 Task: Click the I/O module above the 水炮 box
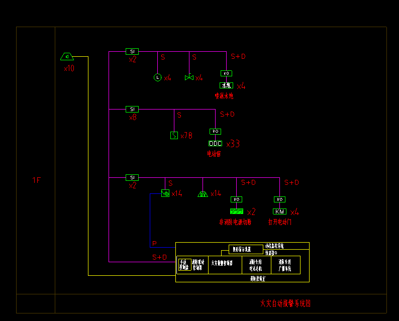point(226,73)
